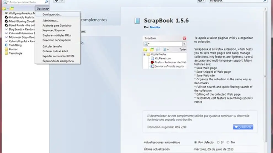Click the magnifier icon in sidebar search box
273x153 pixels.
[46, 2]
